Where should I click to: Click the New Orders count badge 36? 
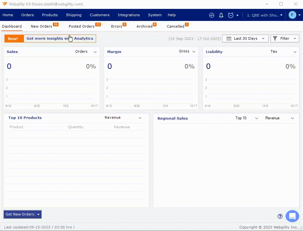click(56, 24)
